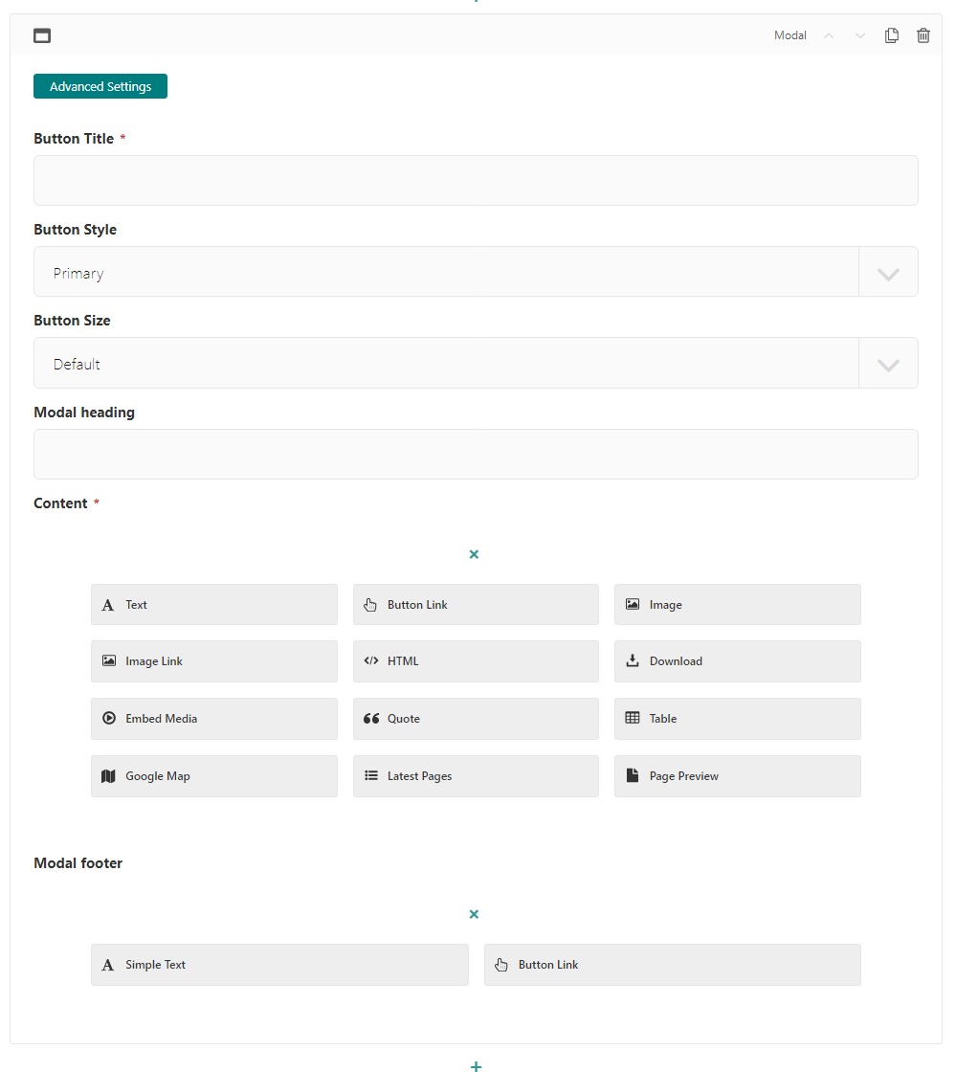The height and width of the screenshot is (1072, 956).
Task: Move the Modal block down
Action: tap(859, 35)
